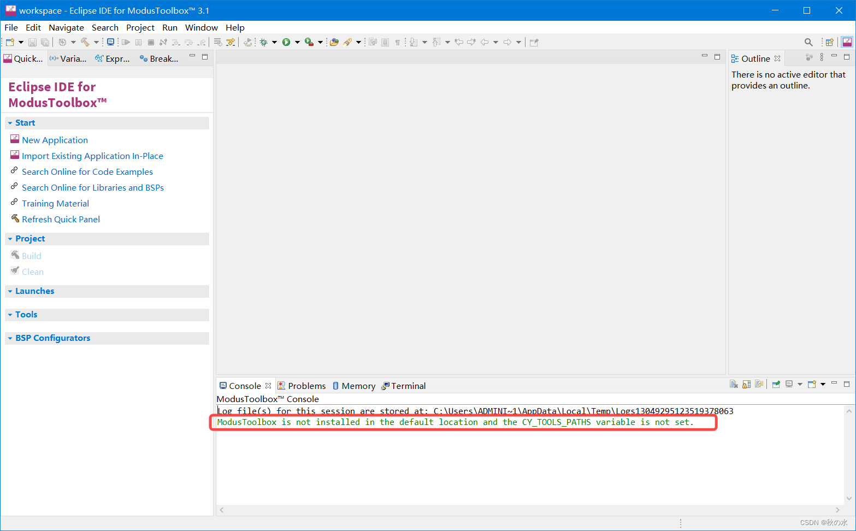This screenshot has width=856, height=531.
Task: Click the Save toolbar icon
Action: [x=32, y=42]
